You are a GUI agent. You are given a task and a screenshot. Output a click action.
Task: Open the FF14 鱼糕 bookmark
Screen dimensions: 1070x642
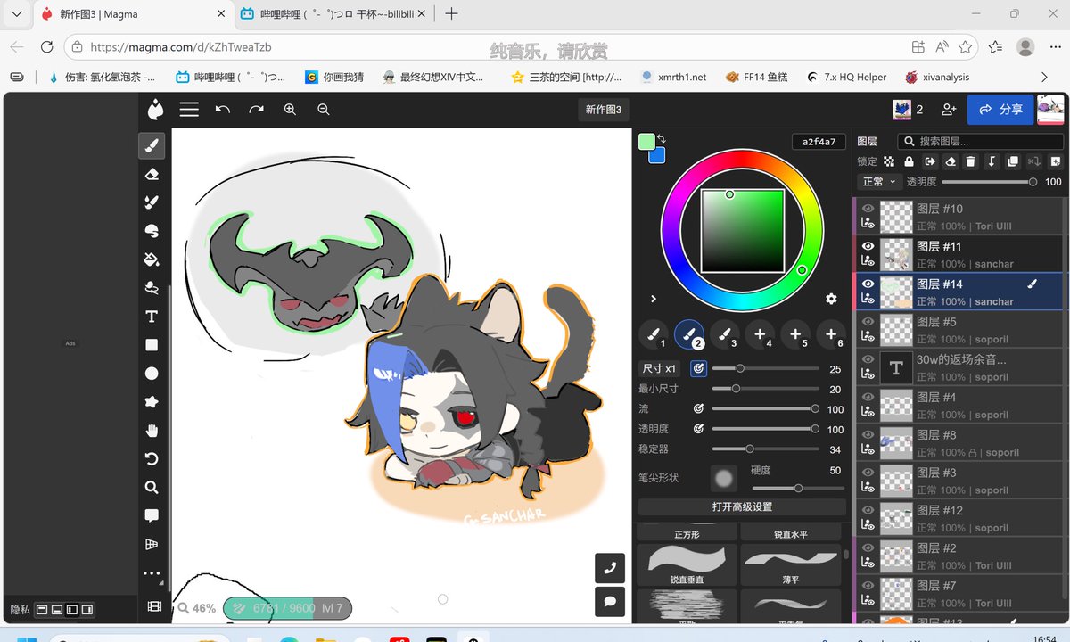758,77
